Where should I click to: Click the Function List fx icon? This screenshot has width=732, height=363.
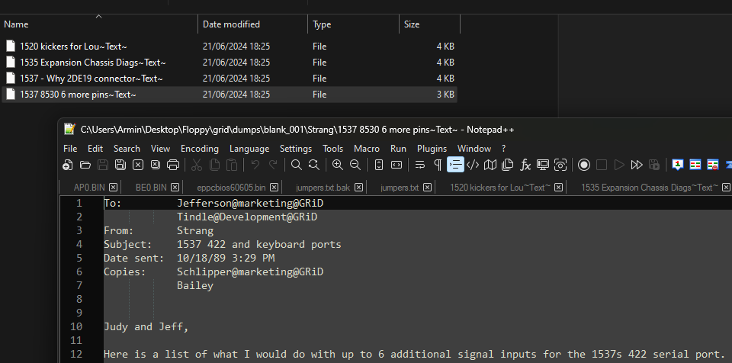coord(525,165)
